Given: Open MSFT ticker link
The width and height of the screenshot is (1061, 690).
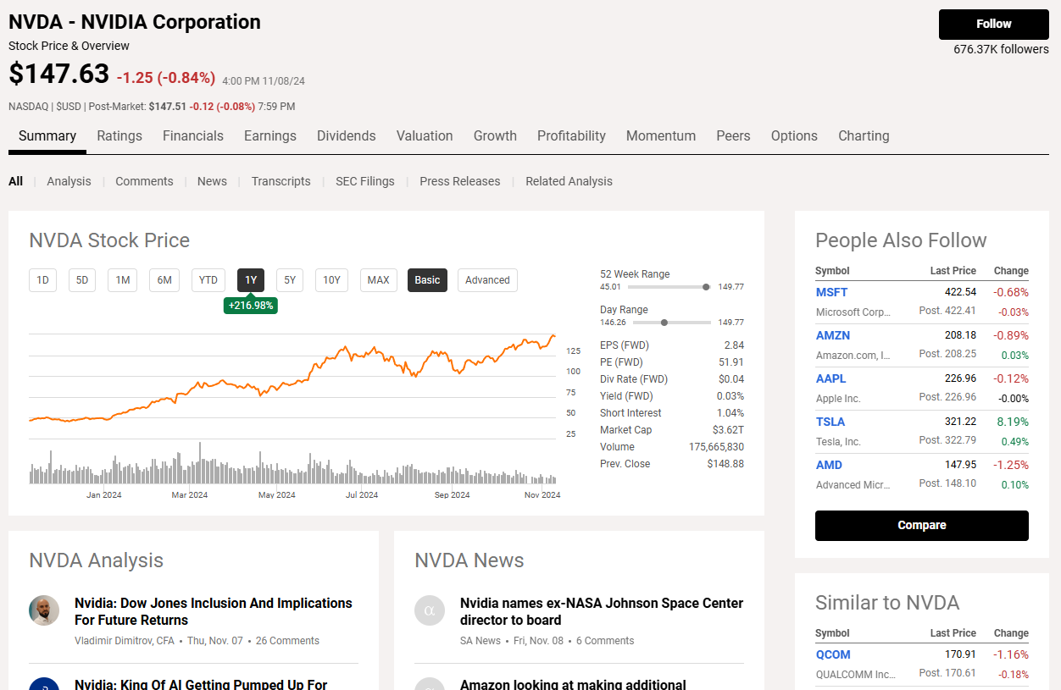Looking at the screenshot, I should (x=832, y=292).
